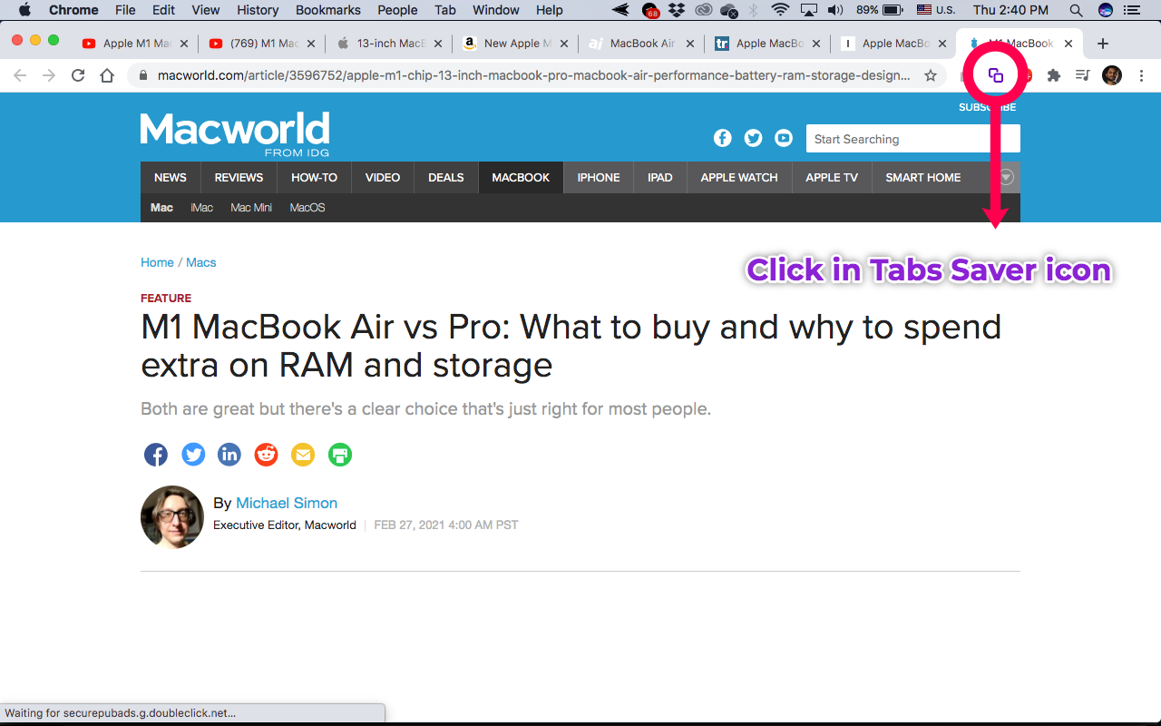Open the Chrome File menu

125,10
